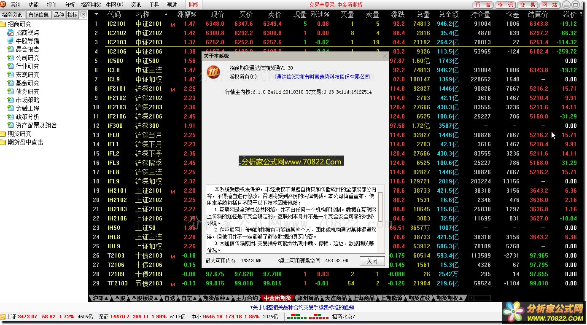
Task: Open the 工具 menu
Action: coord(154,5)
